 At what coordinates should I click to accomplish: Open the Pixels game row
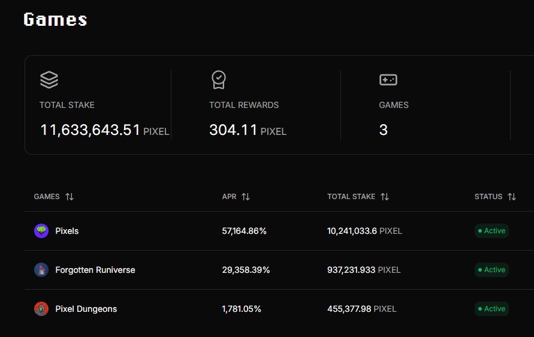[x=279, y=231]
